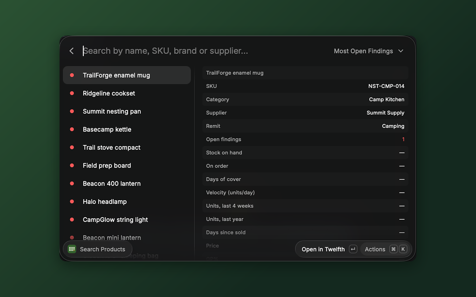476x297 pixels.
Task: Click the red status dot beside Ridgeline cookset
Action: click(x=72, y=93)
